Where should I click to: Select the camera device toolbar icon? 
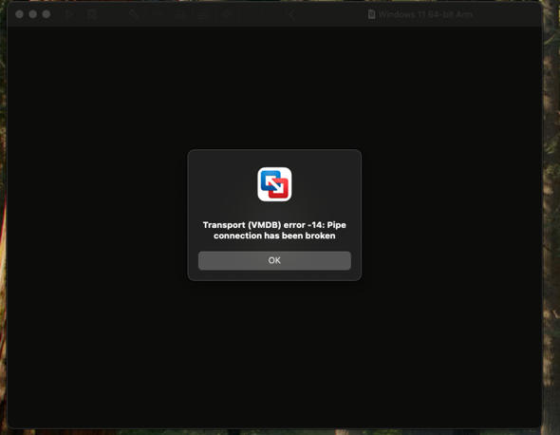(203, 14)
